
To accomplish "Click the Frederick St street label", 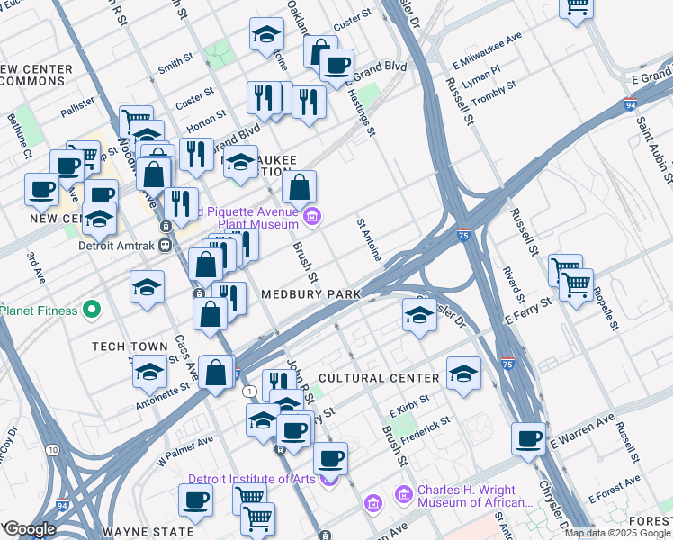I will (x=426, y=430).
